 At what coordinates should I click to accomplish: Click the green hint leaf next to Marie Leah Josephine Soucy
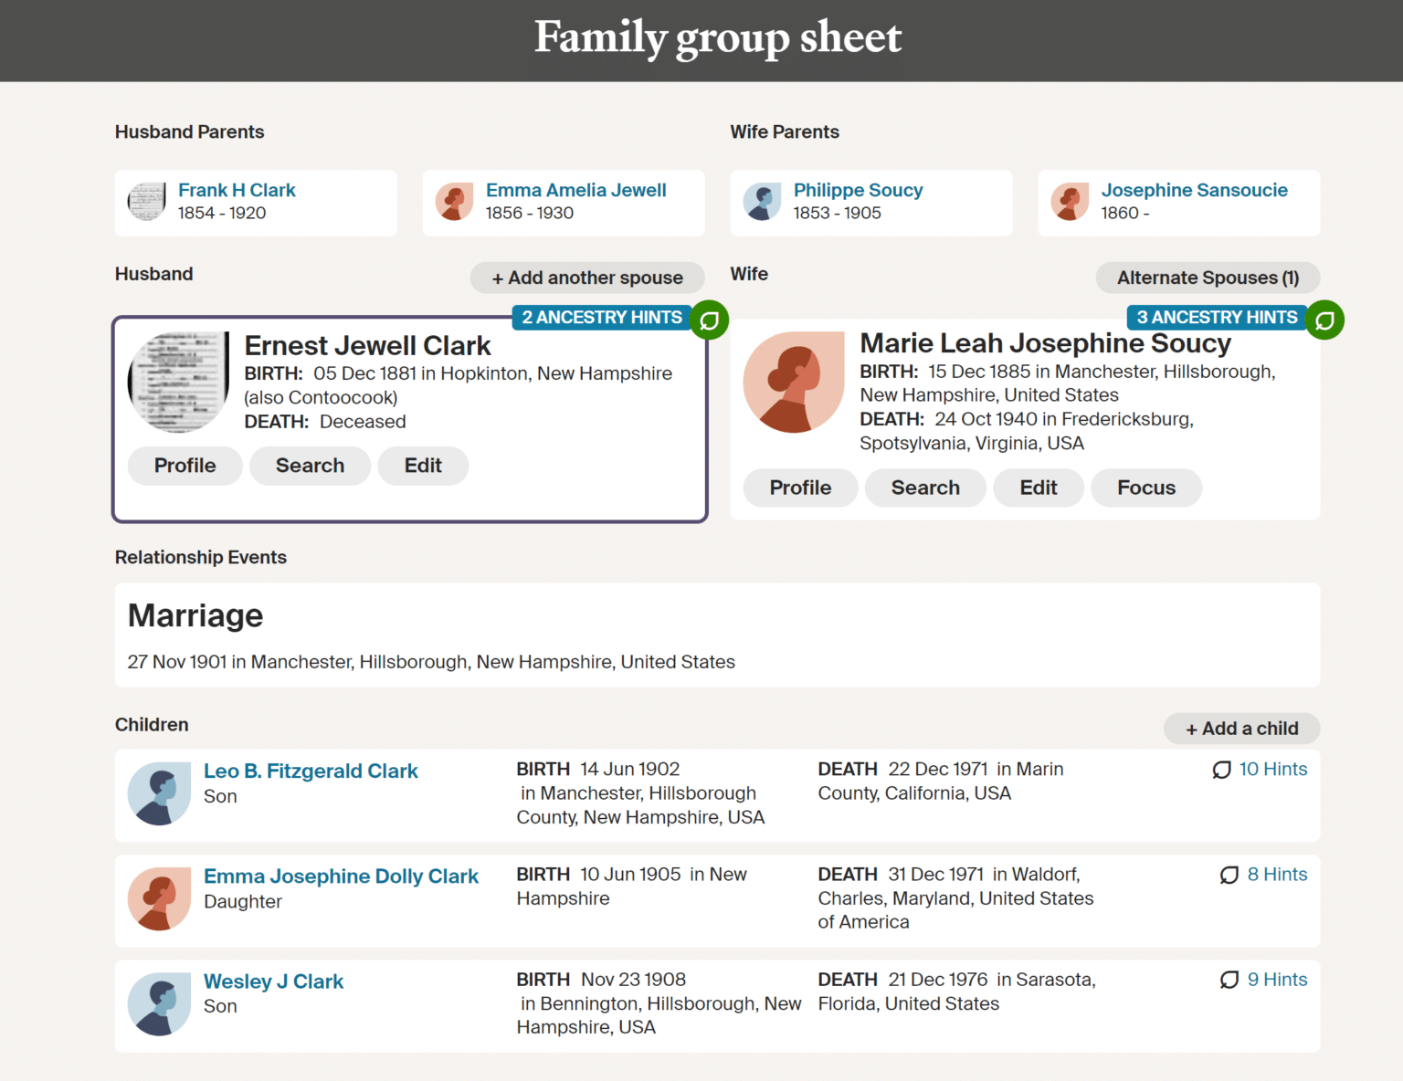1324,320
